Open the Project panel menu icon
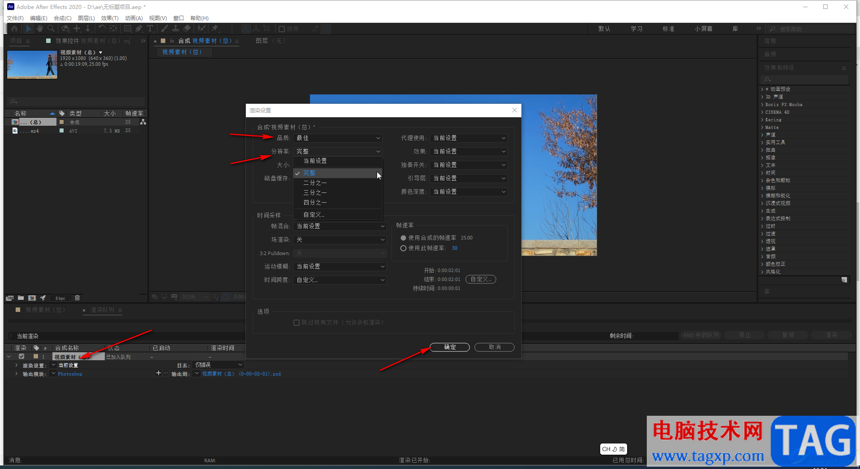Viewport: 860px width, 469px height. (x=28, y=41)
